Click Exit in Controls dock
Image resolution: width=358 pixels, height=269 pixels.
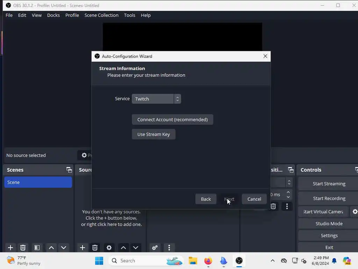[x=329, y=247]
